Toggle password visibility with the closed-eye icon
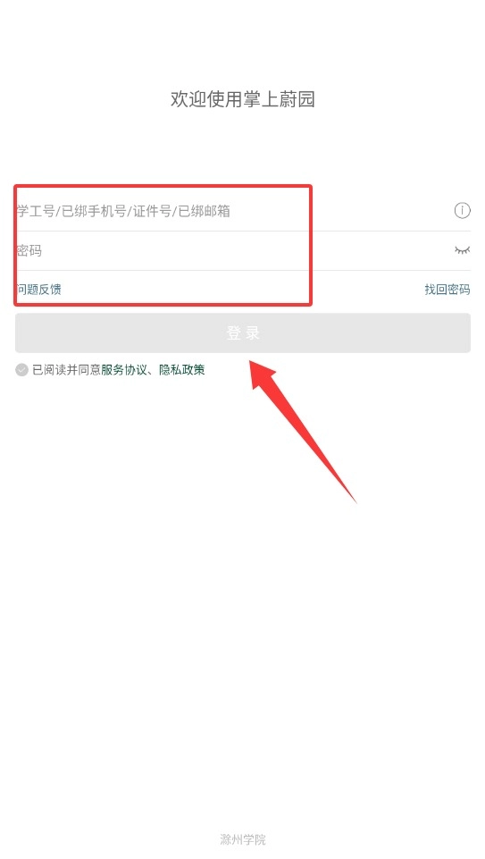Viewport: 485px width, 859px height. (462, 250)
